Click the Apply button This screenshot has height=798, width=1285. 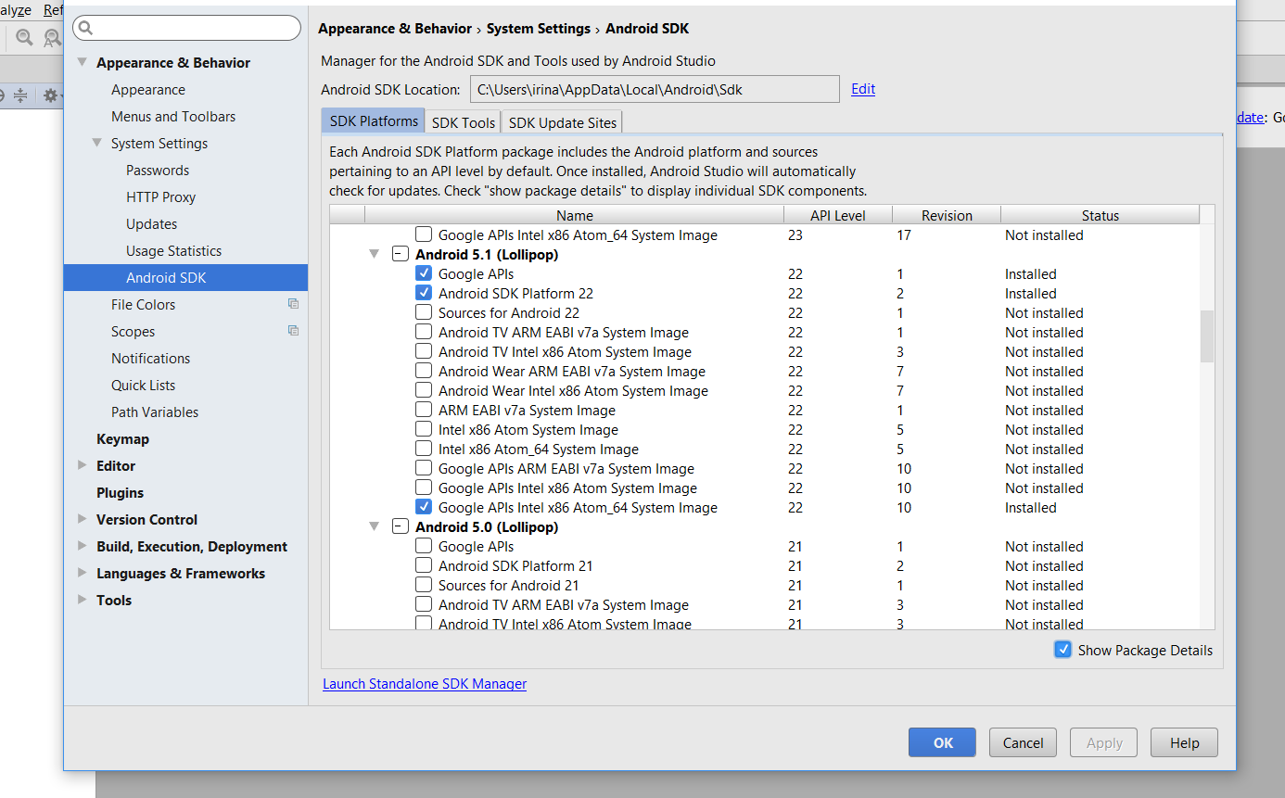pyautogui.click(x=1104, y=742)
